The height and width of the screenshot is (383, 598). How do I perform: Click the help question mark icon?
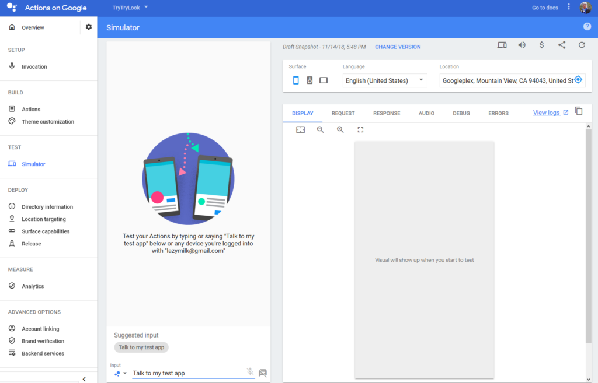coord(587,27)
